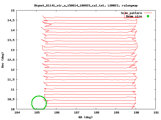Screen dimensions: 161x120
Task: Select the Scan pattern legend label
Action: point(131,13)
